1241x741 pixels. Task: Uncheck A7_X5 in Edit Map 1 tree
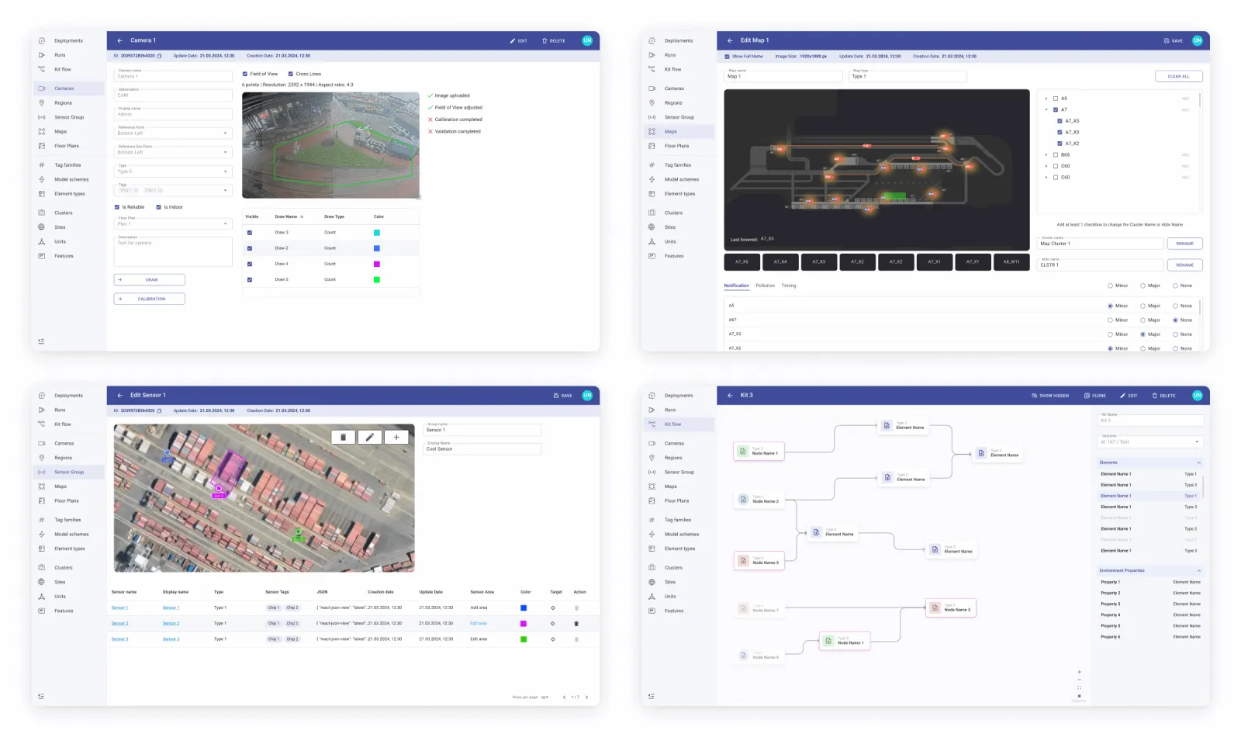click(1060, 121)
